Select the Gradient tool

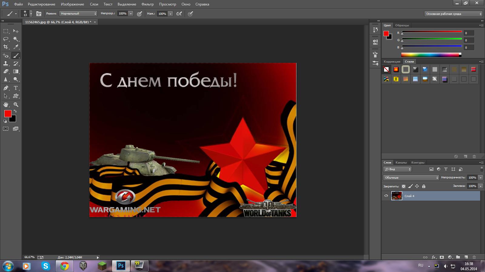pos(16,72)
